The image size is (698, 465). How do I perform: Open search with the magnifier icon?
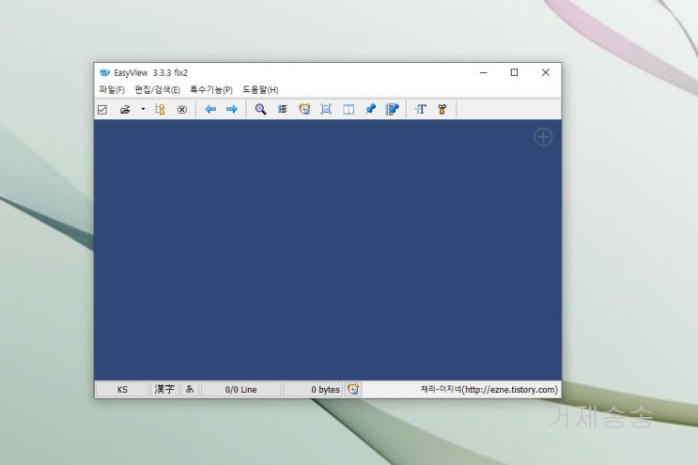click(260, 109)
